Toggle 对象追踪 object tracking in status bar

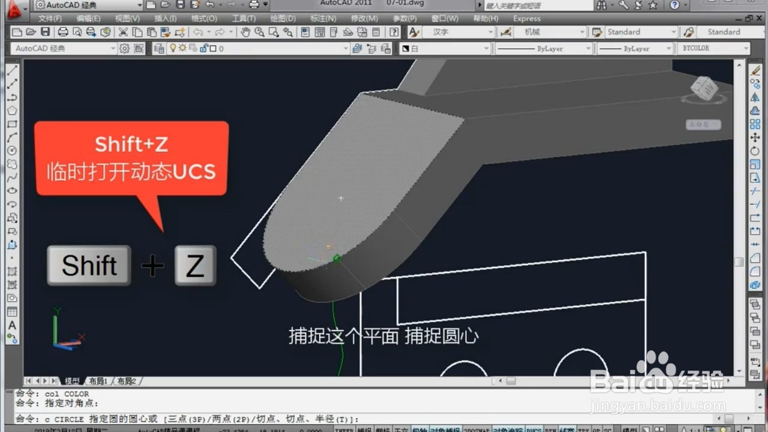(508, 429)
